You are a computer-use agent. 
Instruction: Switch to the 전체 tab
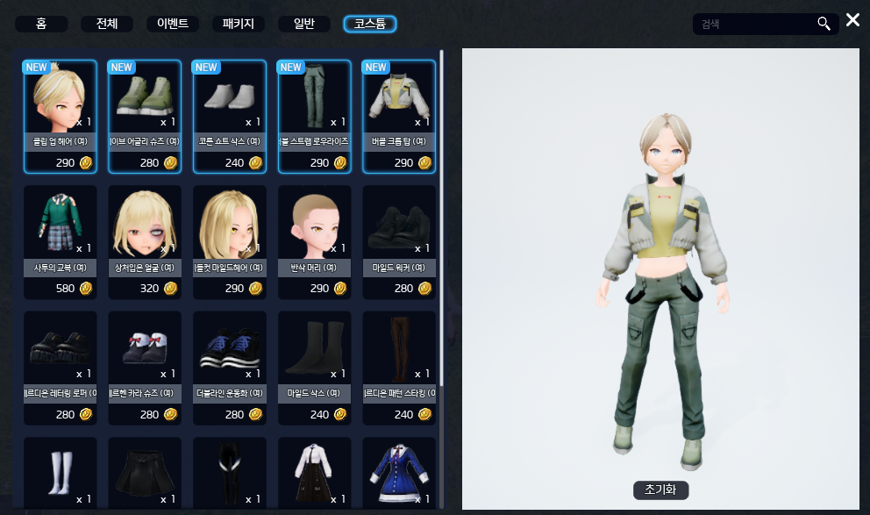click(x=107, y=24)
